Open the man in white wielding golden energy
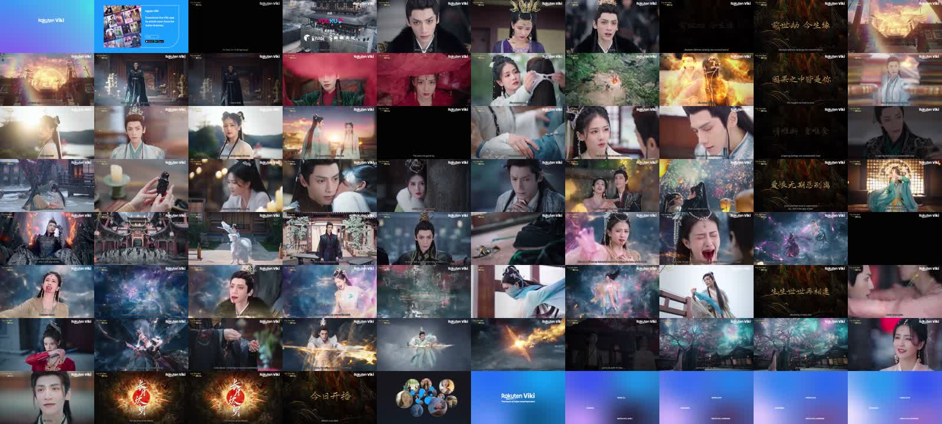 [330, 344]
